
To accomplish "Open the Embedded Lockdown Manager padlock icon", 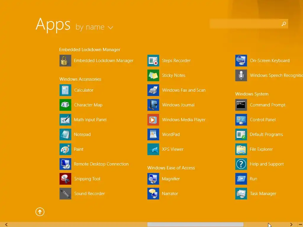I will click(x=65, y=61).
